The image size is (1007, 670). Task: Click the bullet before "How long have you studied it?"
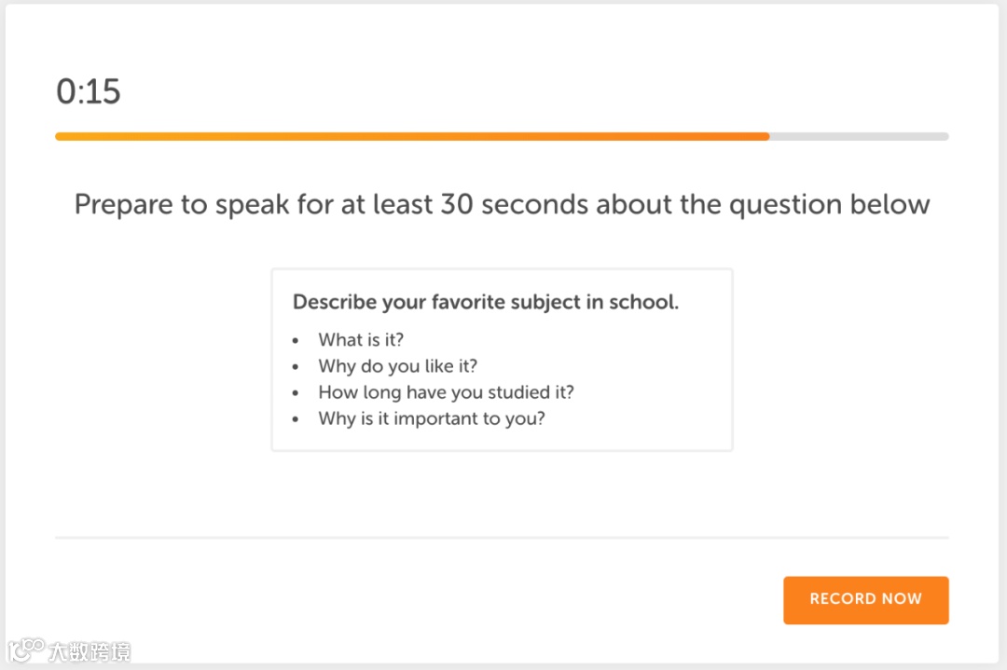[x=297, y=393]
